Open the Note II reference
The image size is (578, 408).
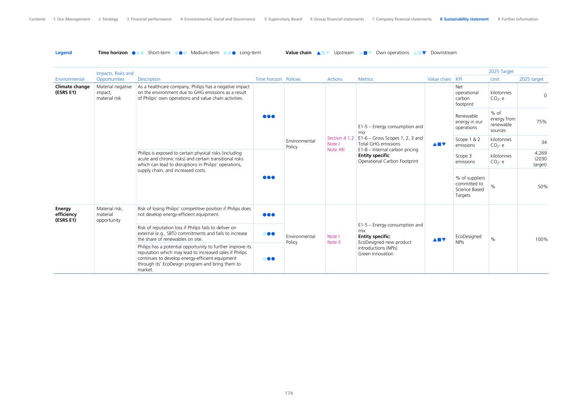click(x=334, y=242)
